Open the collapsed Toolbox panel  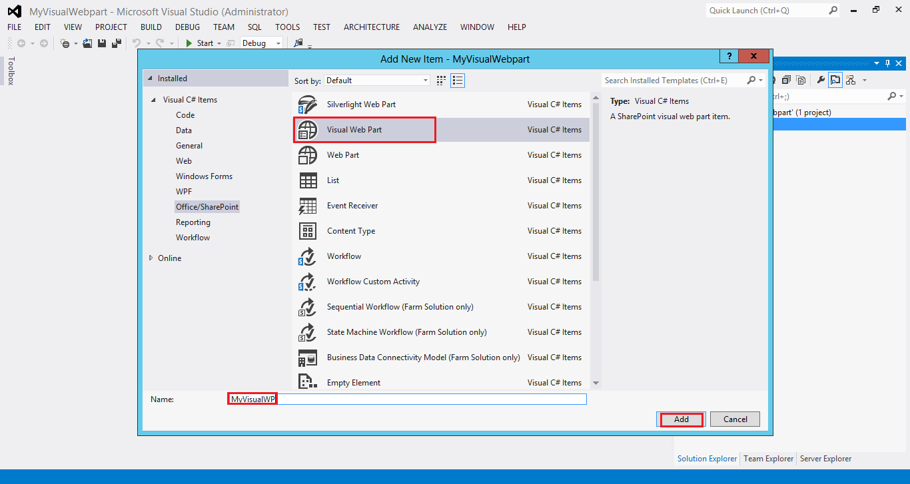[11, 71]
